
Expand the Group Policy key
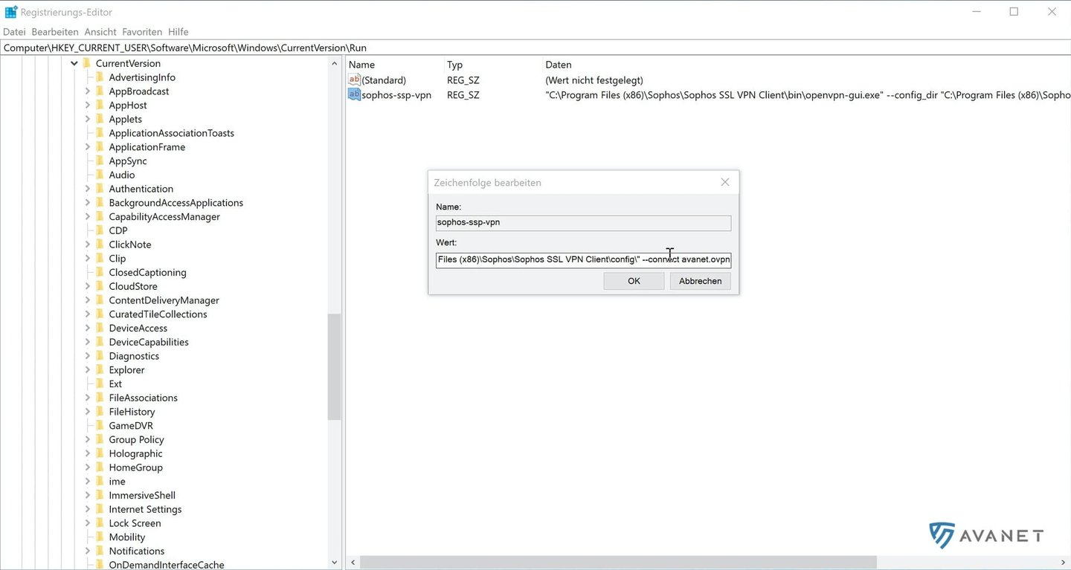pos(88,439)
